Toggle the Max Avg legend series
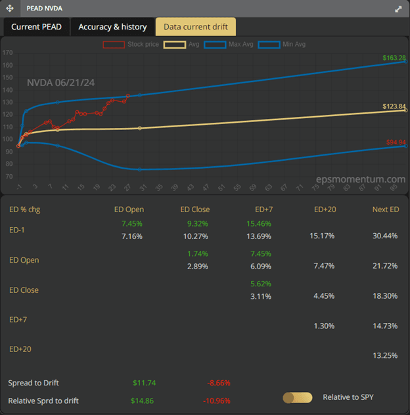 click(x=229, y=45)
